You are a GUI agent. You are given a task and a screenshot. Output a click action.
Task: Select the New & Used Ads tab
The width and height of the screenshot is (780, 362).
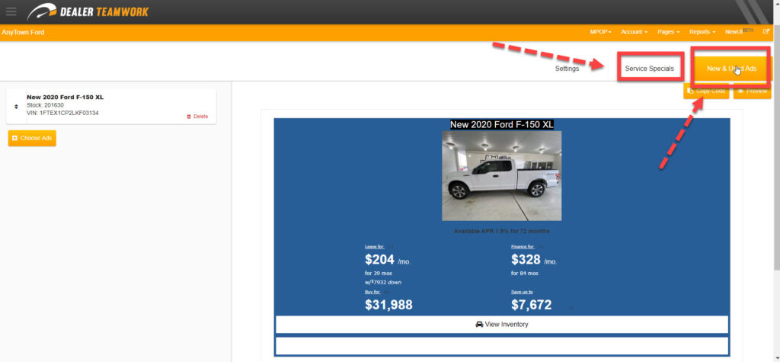(x=731, y=69)
